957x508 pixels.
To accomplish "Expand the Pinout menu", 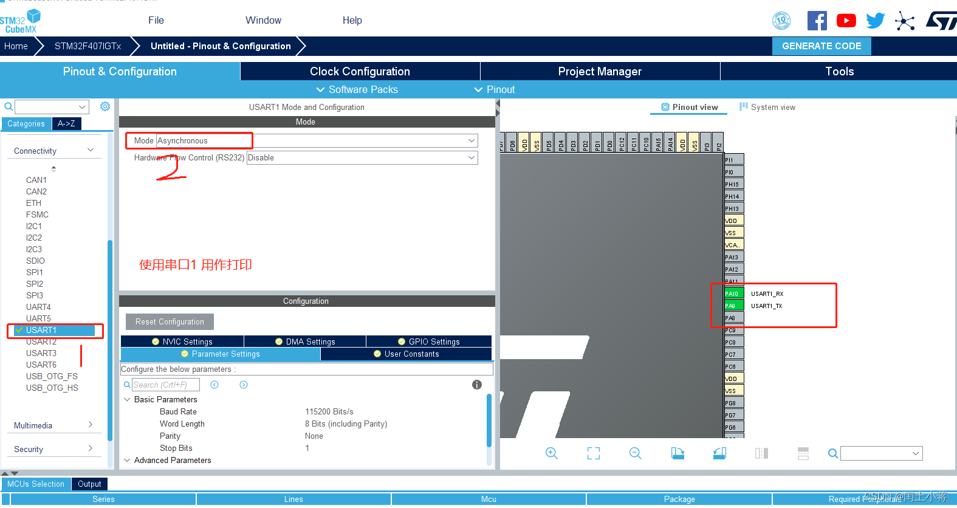I will [494, 89].
